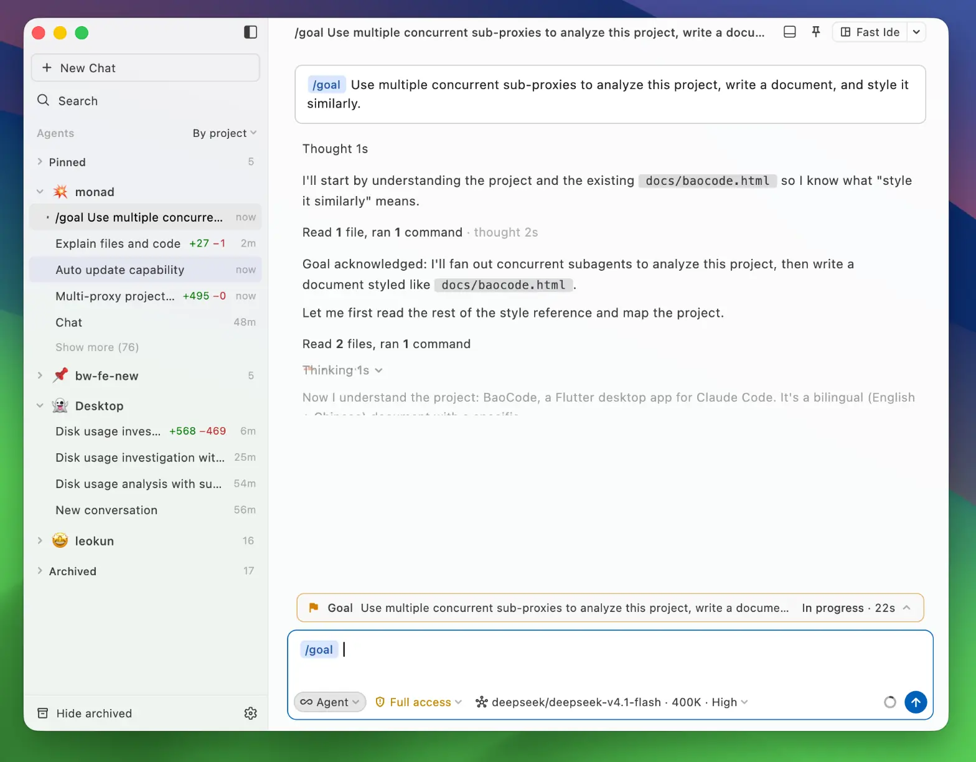Click the monad project explosion icon
This screenshot has width=976, height=762.
pyautogui.click(x=60, y=192)
